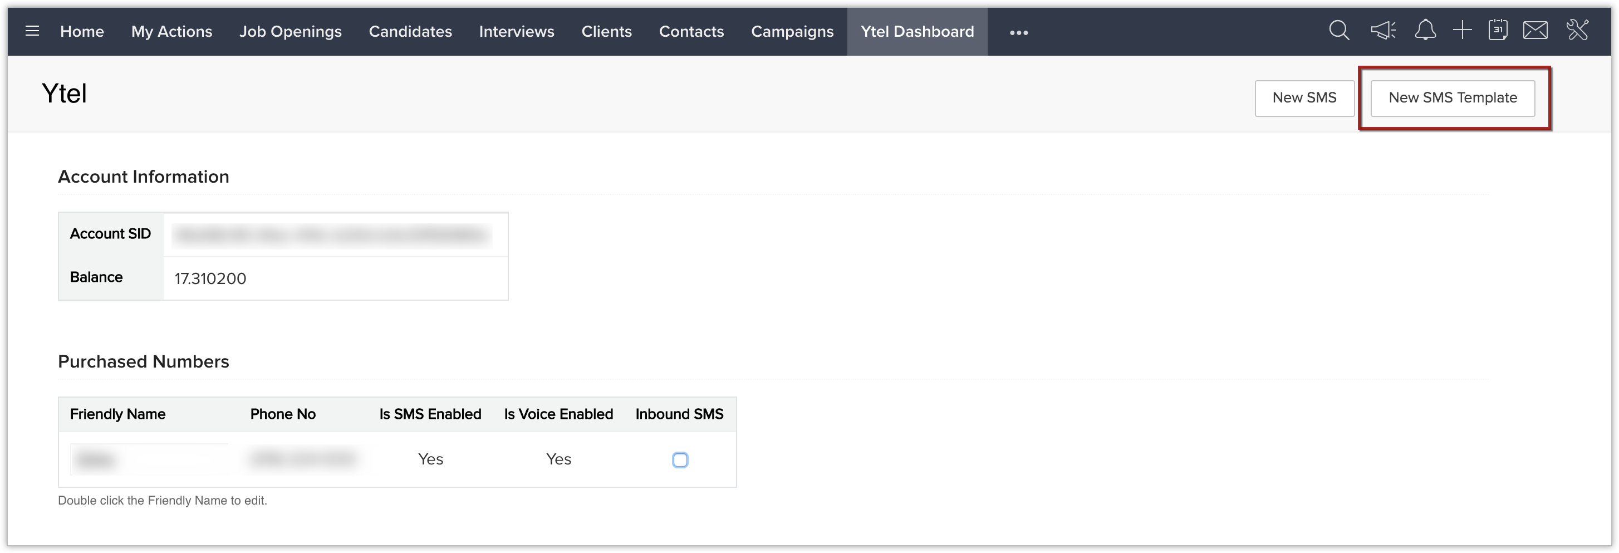Click the Balance label
The width and height of the screenshot is (1619, 553).
[x=96, y=277]
